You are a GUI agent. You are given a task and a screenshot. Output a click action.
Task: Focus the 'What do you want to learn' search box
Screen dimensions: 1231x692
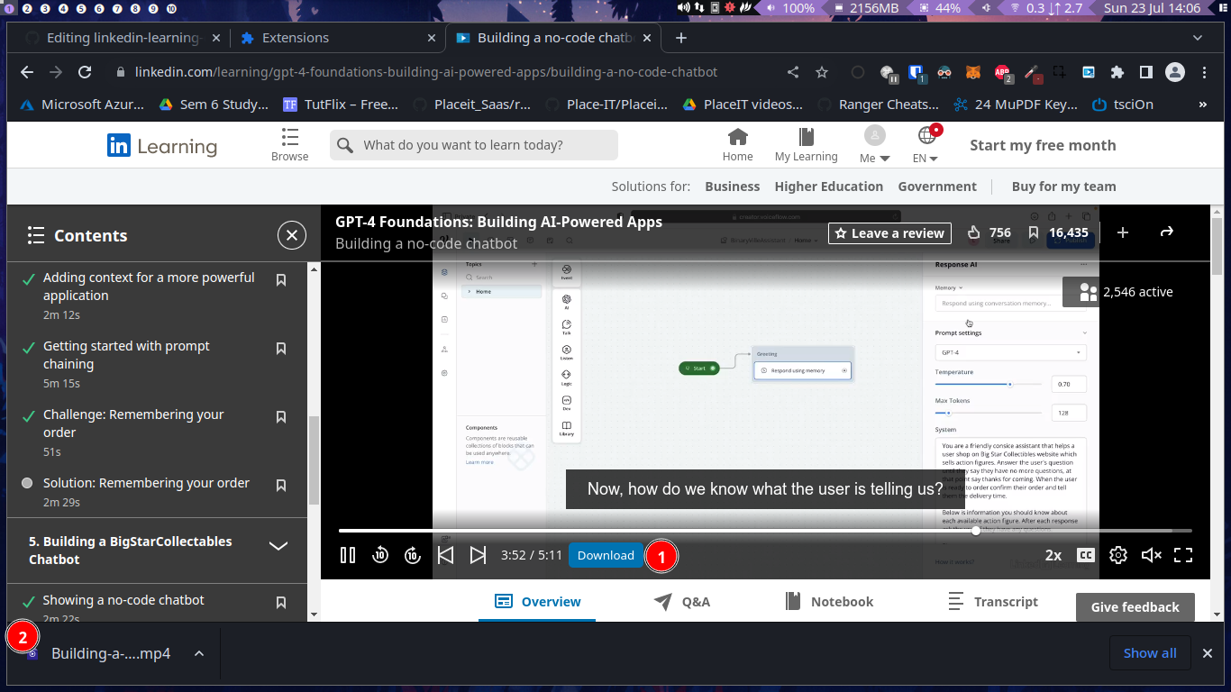coord(474,145)
